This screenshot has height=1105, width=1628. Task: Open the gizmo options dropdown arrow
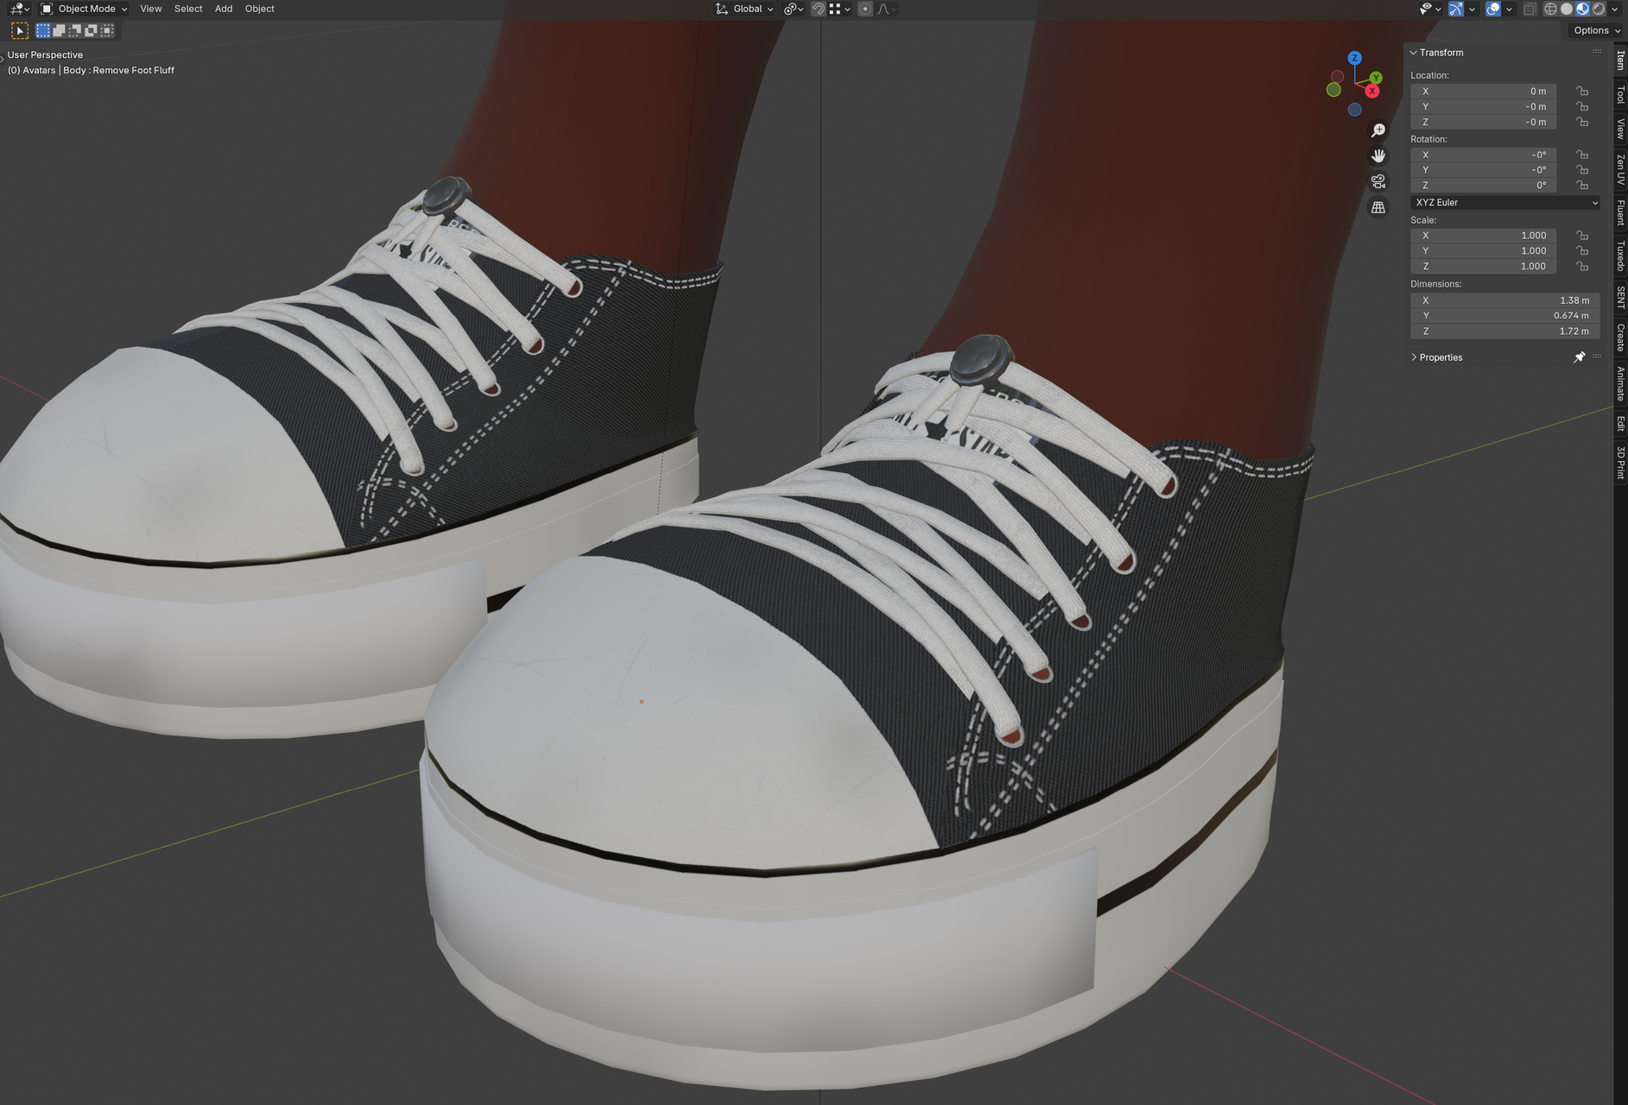click(x=1472, y=9)
